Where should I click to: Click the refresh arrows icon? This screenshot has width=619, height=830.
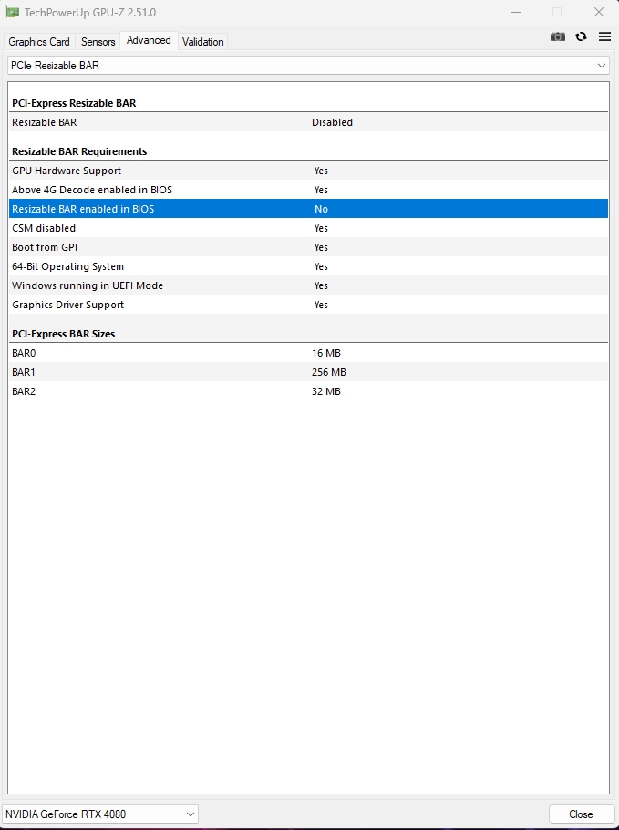[581, 36]
